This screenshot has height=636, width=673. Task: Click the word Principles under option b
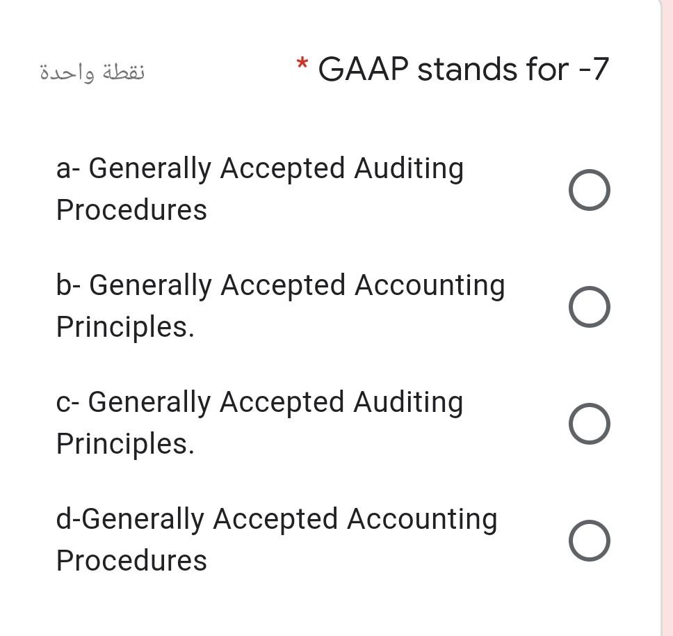pos(125,326)
